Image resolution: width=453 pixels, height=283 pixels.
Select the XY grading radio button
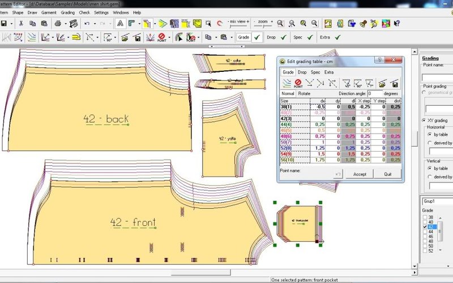coord(424,121)
